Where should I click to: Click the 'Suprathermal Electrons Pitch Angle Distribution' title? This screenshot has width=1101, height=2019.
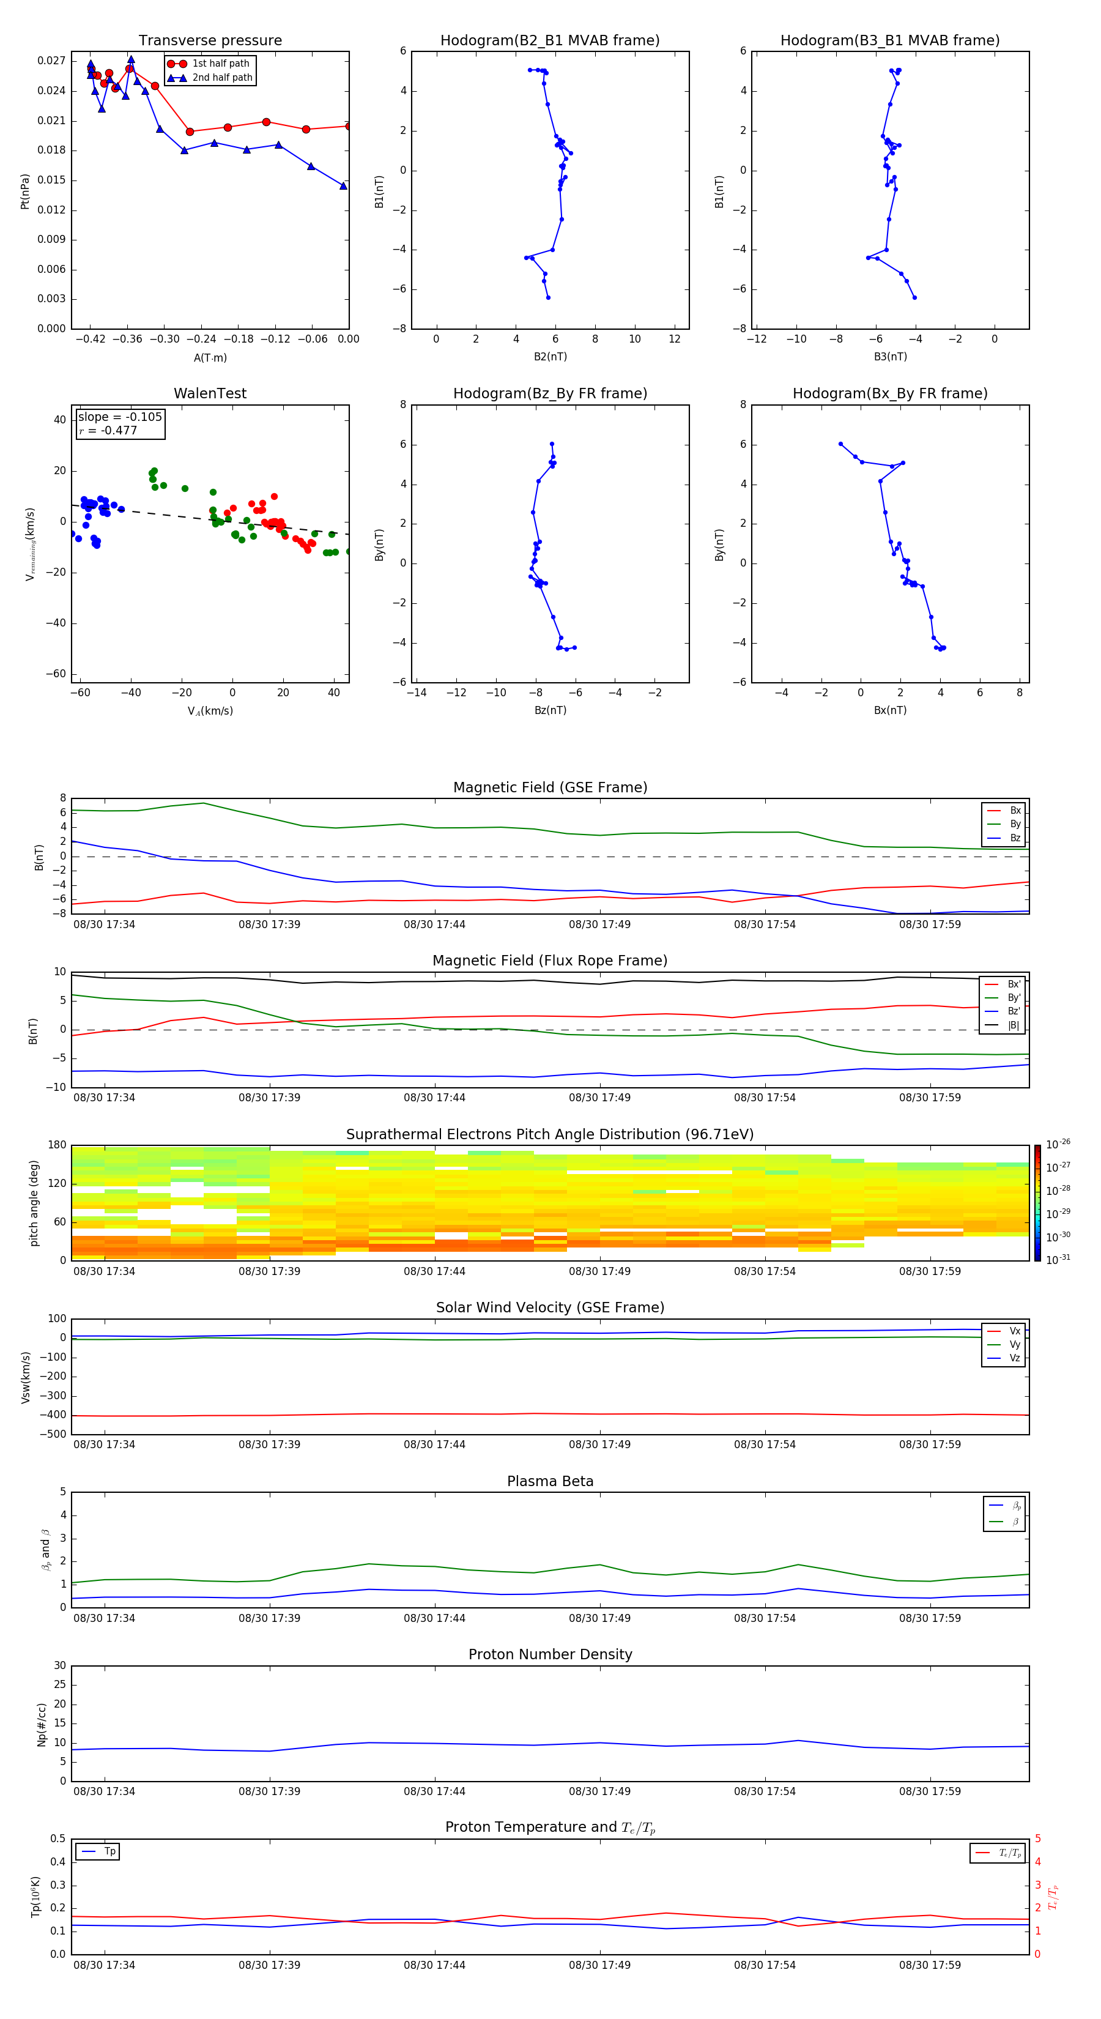pos(550,1135)
